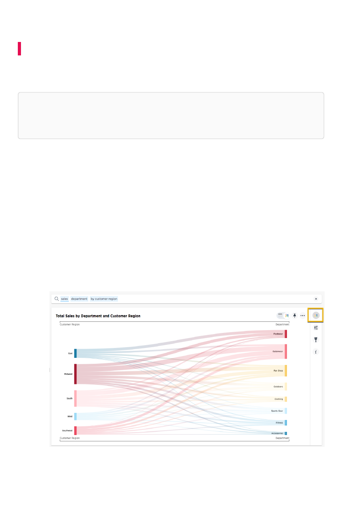Click the 'department' search token
This screenshot has width=342, height=532.
click(79, 299)
